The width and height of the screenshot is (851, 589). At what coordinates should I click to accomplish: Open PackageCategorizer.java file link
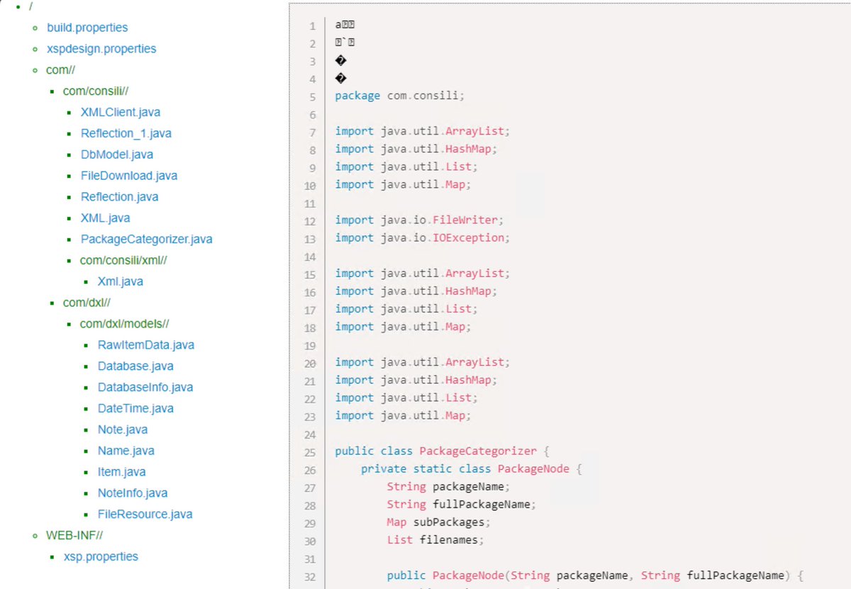point(147,239)
